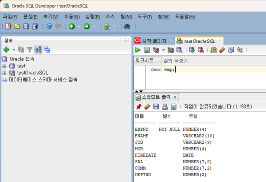This screenshot has width=266, height=182.
Task: Click Unshared SQL Worksheet icon
Action: [213, 50]
